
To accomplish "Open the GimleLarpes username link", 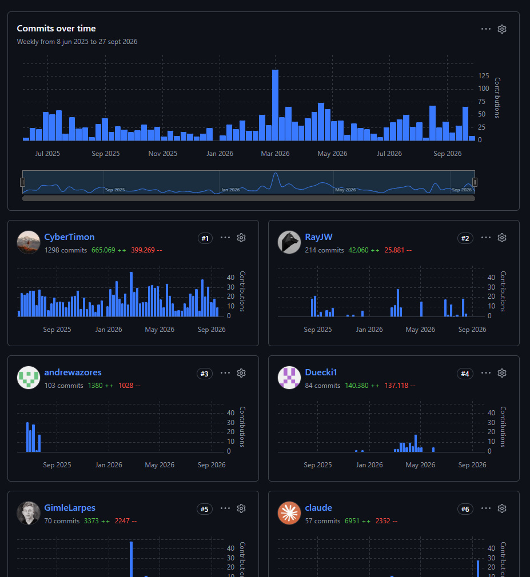I will 70,508.
